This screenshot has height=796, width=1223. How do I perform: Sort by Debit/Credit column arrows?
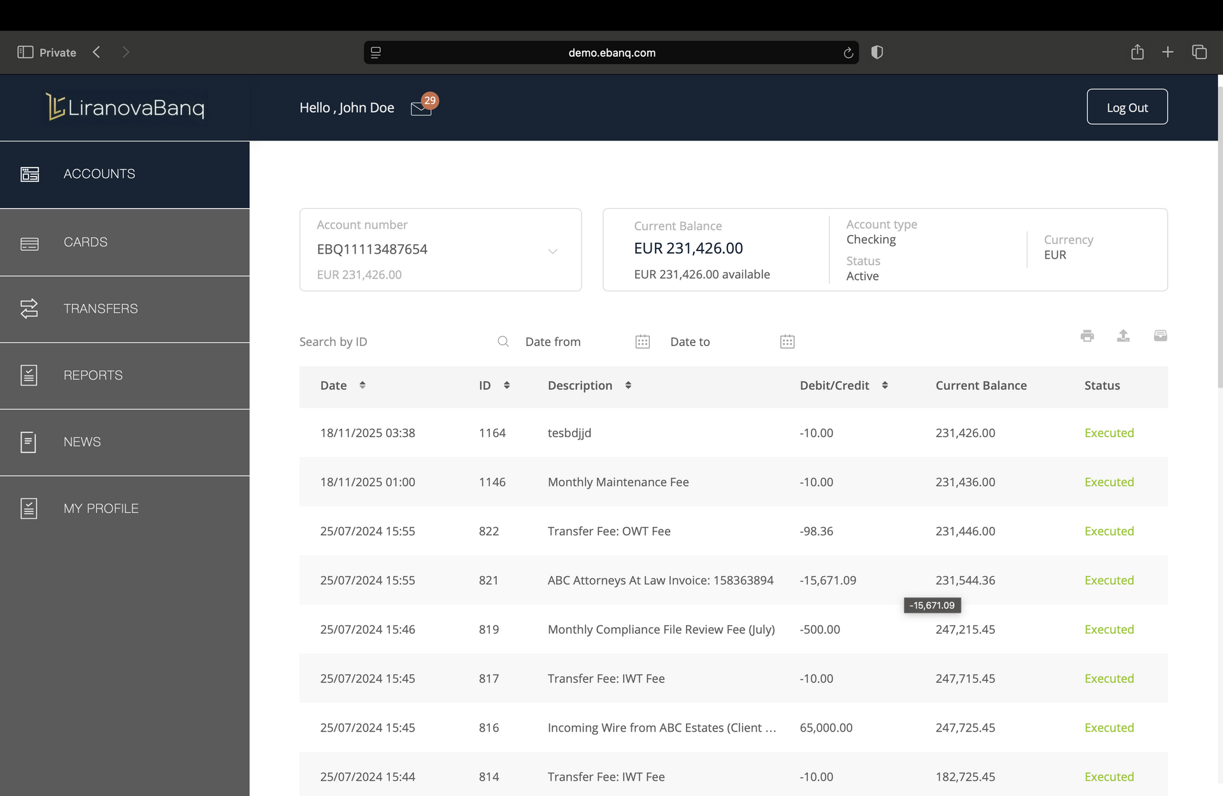click(884, 385)
